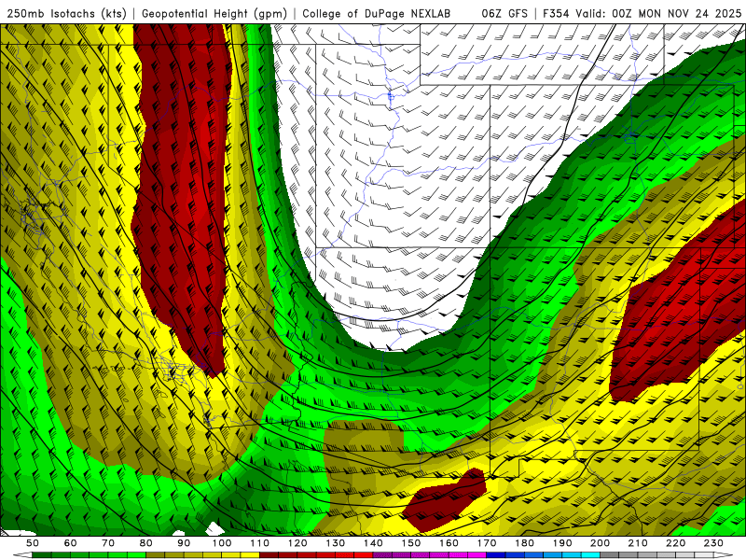Click the gray section of the color scale

coord(656,555)
